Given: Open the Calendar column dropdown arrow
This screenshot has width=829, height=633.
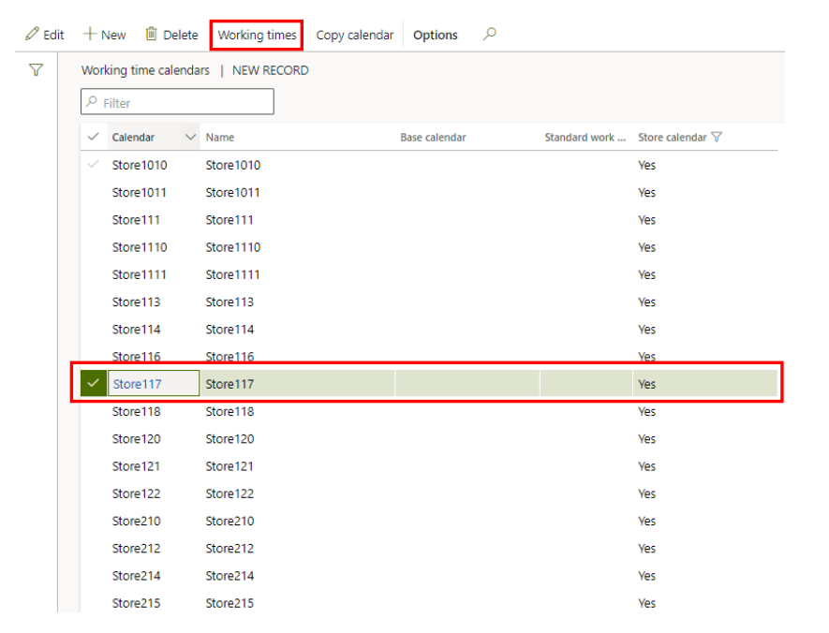Looking at the screenshot, I should [x=191, y=138].
